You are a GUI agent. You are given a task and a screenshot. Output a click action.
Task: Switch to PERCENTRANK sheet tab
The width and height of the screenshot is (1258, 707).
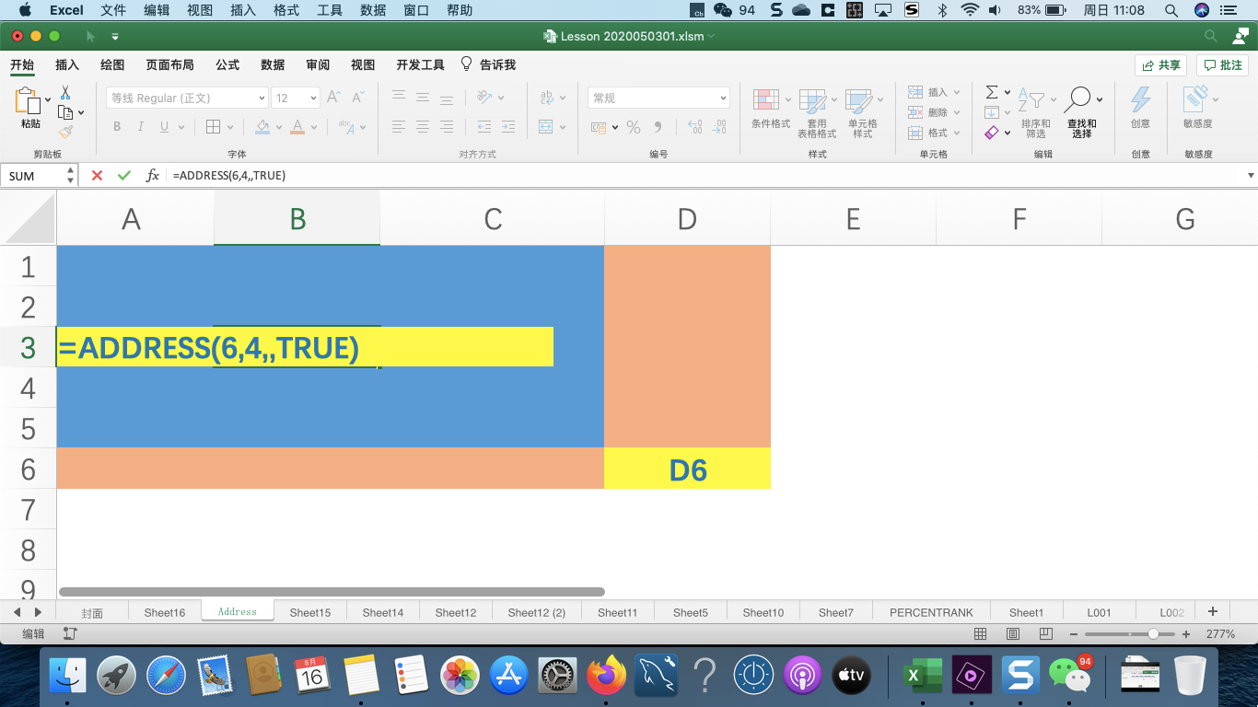pyautogui.click(x=931, y=612)
